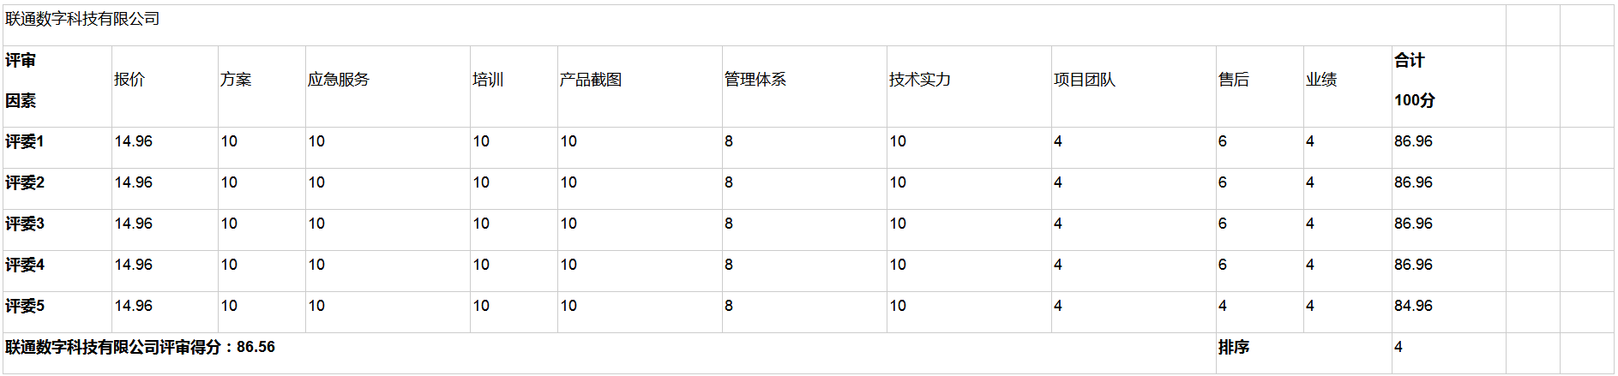
Task: Click 评委4's 报价 score 14.96
Action: pyautogui.click(x=134, y=265)
